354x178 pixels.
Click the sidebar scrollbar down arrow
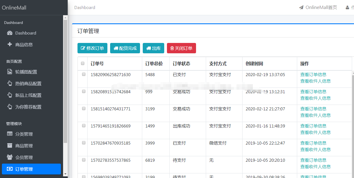[65, 174]
